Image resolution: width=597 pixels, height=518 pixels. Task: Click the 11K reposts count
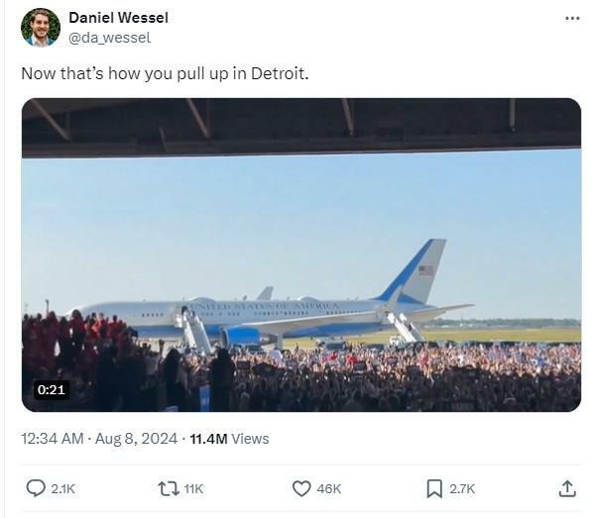pyautogui.click(x=193, y=488)
